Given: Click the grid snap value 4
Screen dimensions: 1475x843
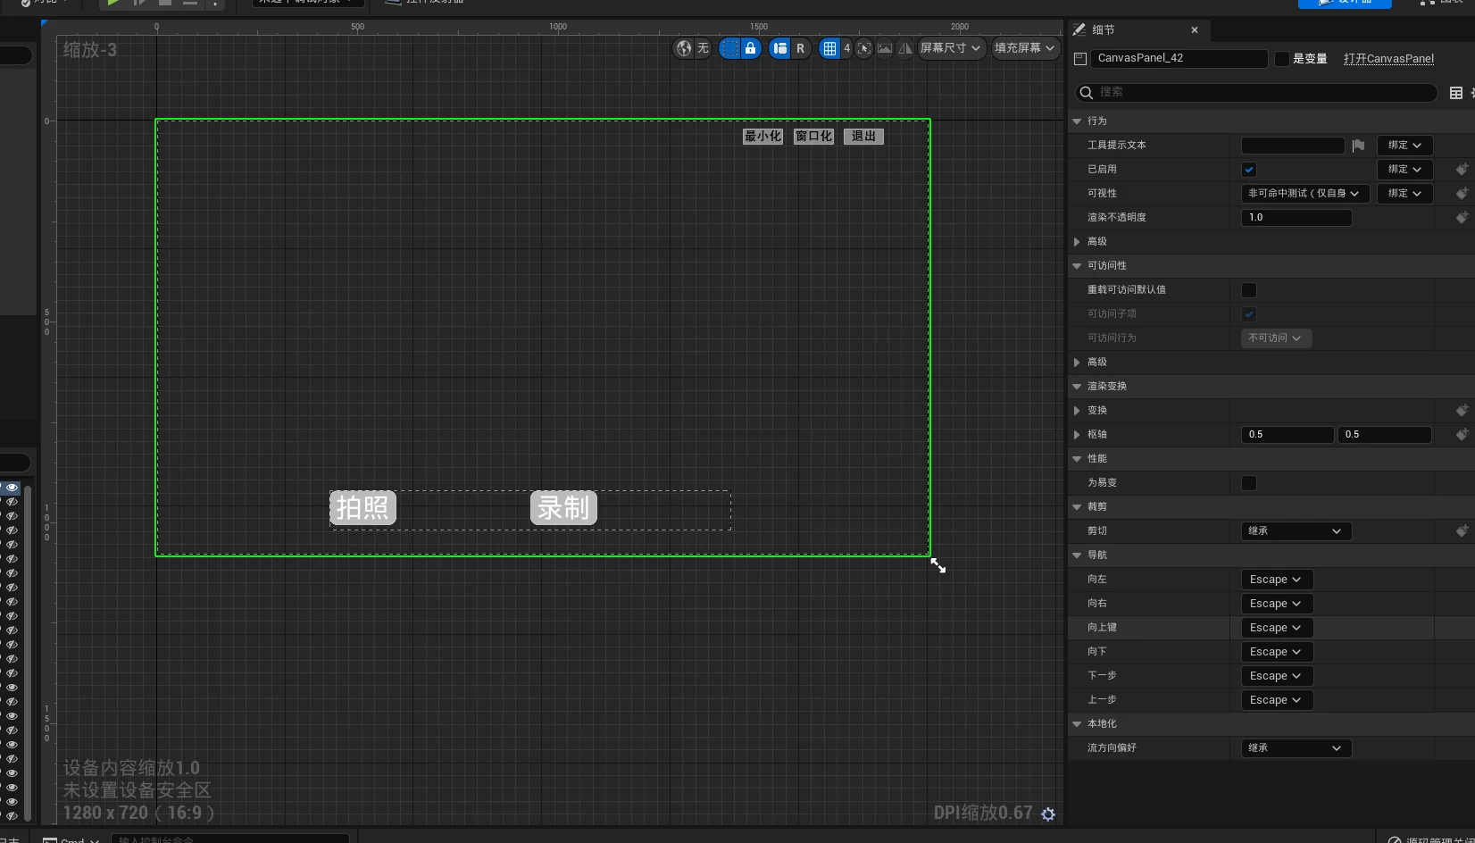Looking at the screenshot, I should [846, 48].
